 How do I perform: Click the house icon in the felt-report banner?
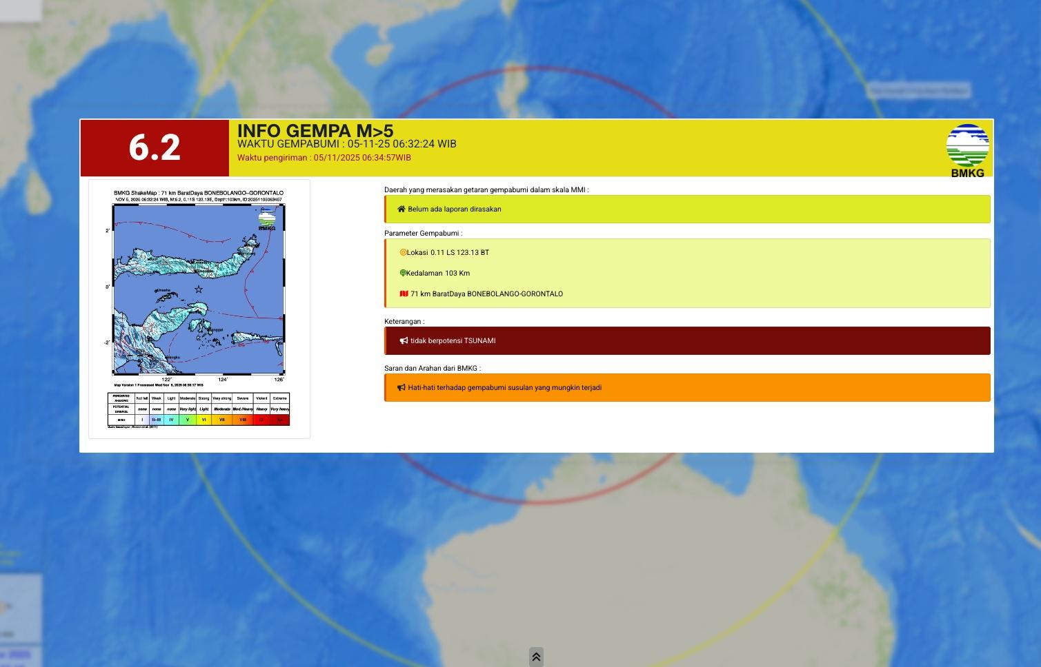[401, 209]
